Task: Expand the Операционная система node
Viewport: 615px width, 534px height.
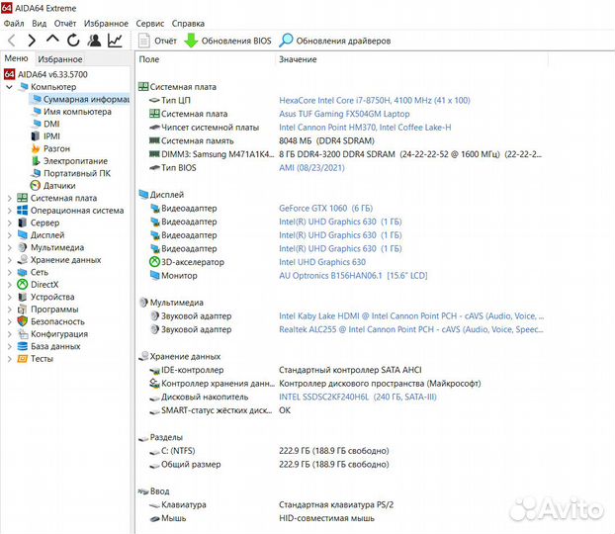Action: [x=10, y=211]
